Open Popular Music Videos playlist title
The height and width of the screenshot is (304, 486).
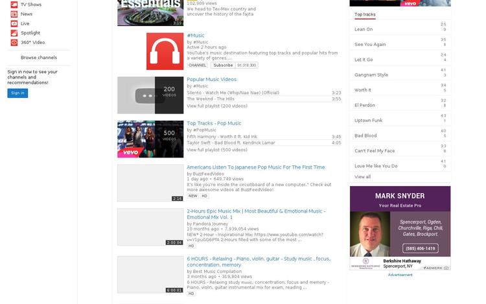tap(212, 80)
